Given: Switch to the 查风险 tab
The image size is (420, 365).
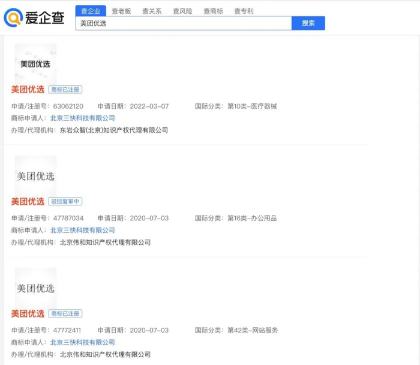Looking at the screenshot, I should pyautogui.click(x=182, y=11).
